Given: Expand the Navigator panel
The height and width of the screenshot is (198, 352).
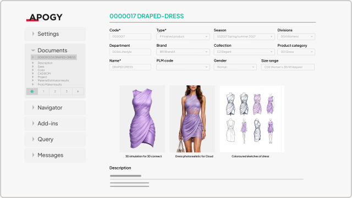Looking at the screenshot, I should [x=55, y=108].
